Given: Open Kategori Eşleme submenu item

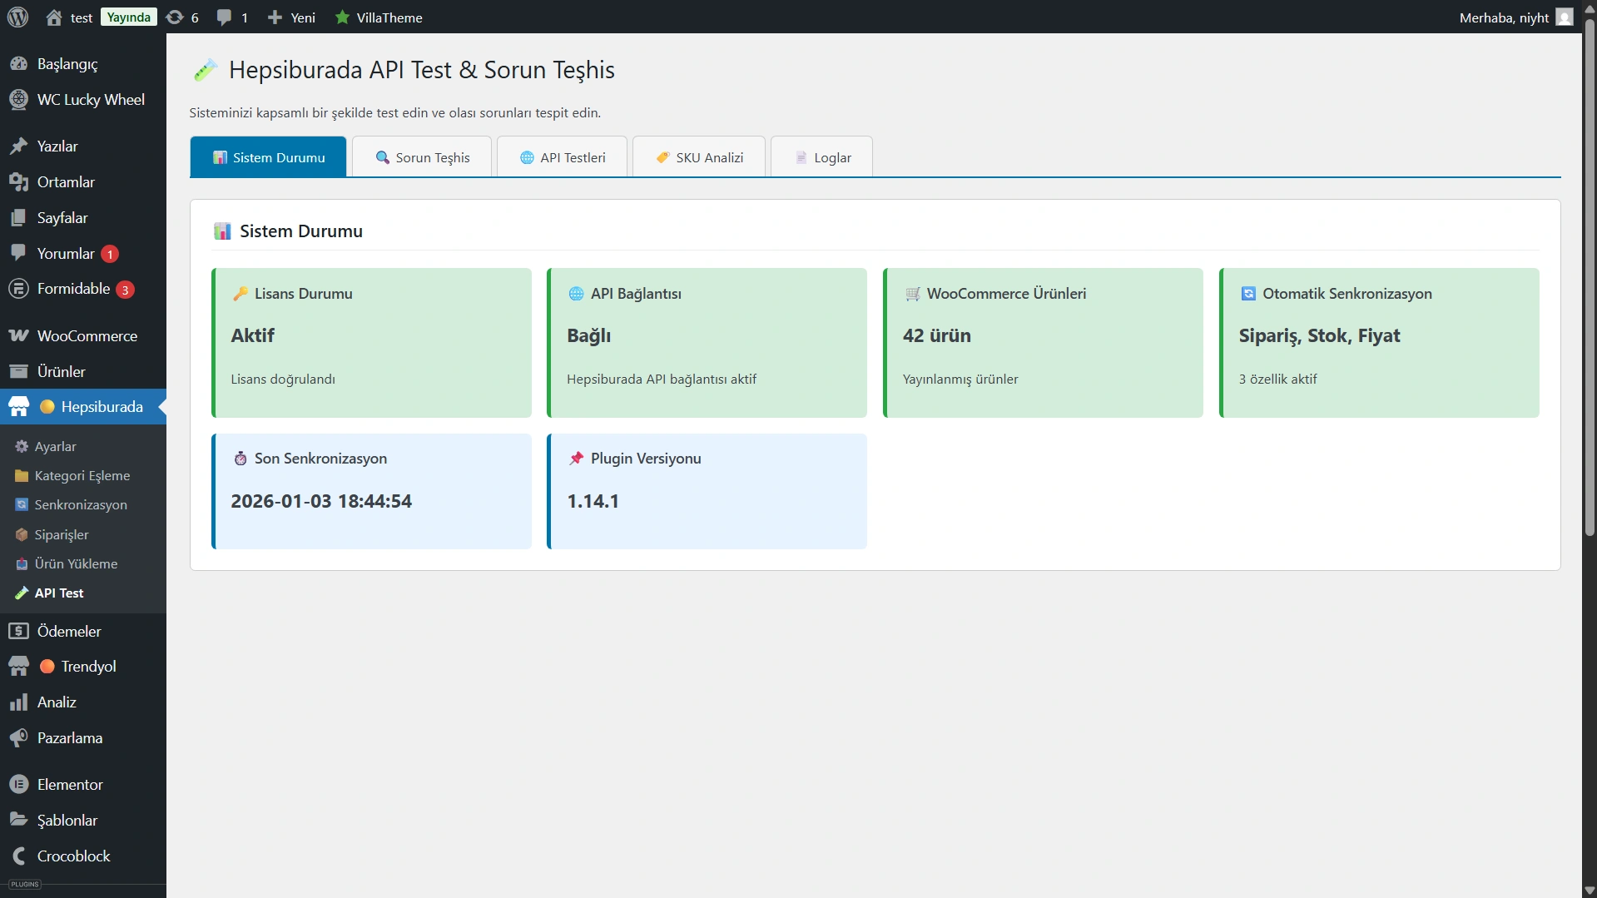Looking at the screenshot, I should pos(82,475).
